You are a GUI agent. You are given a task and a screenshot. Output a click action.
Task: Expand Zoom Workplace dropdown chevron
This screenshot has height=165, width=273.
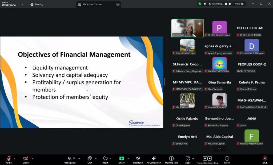click(x=22, y=4)
